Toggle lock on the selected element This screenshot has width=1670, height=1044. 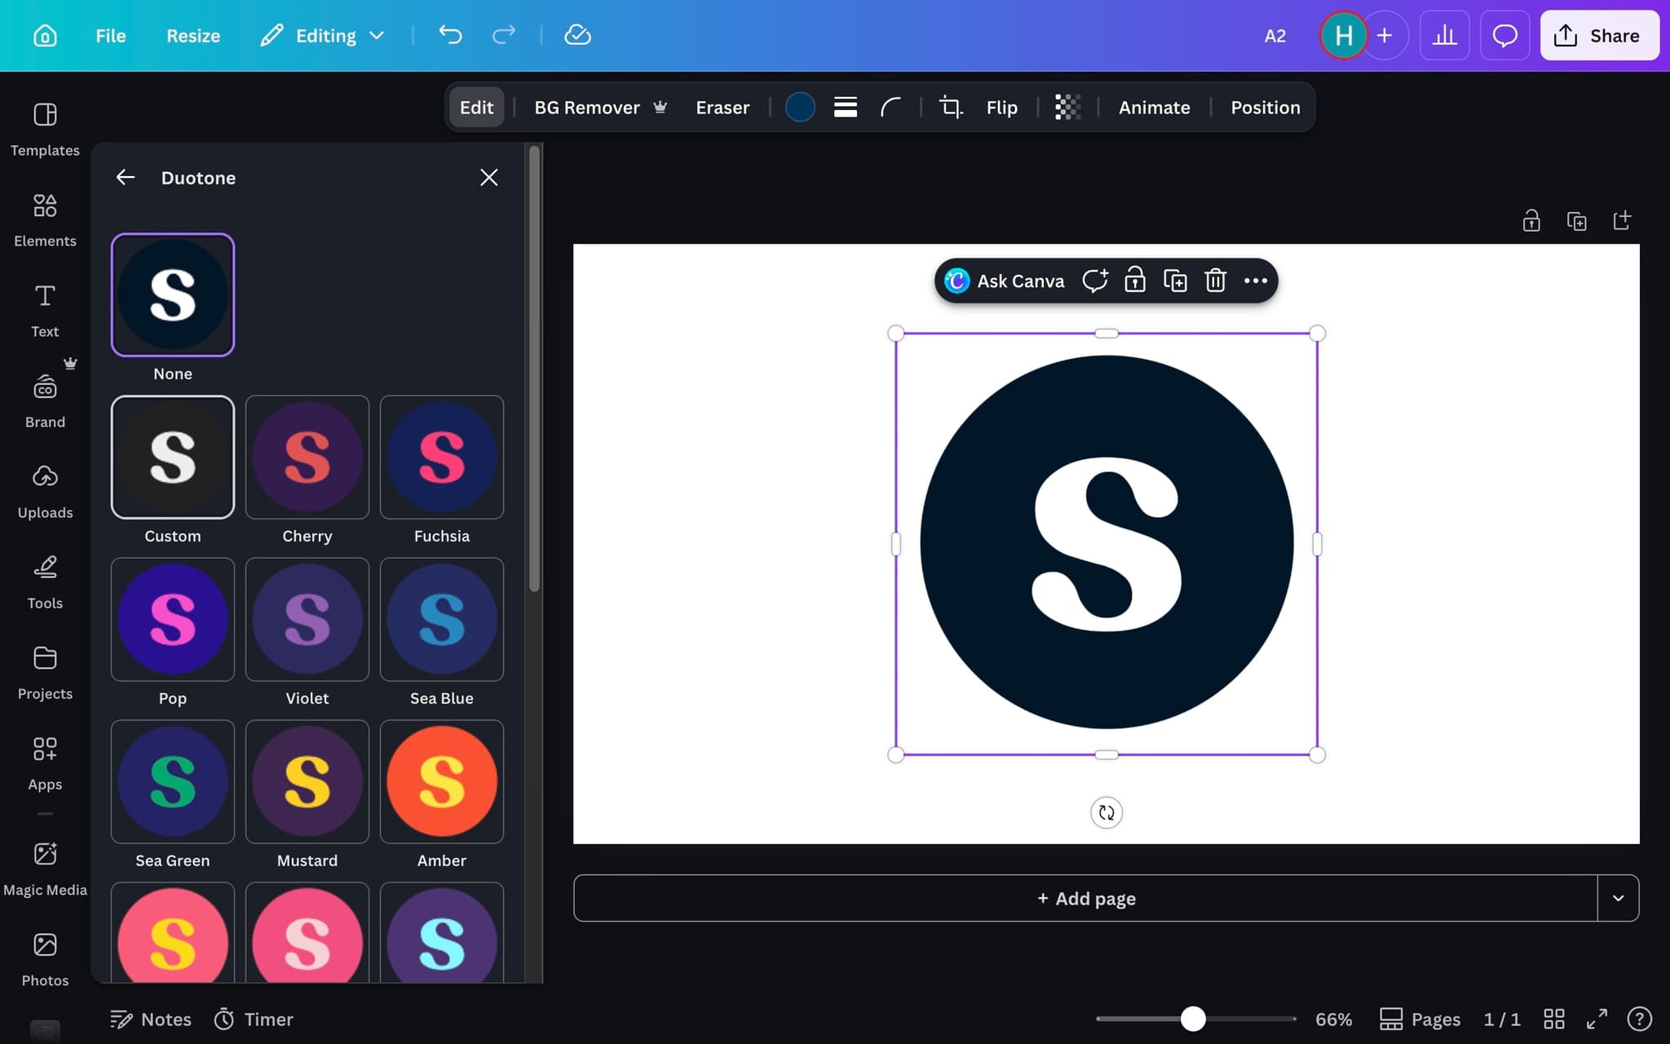point(1134,281)
